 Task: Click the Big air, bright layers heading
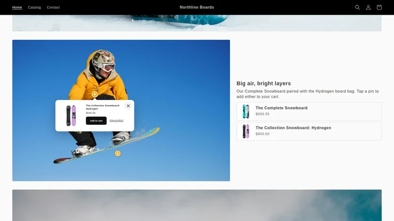click(x=263, y=83)
